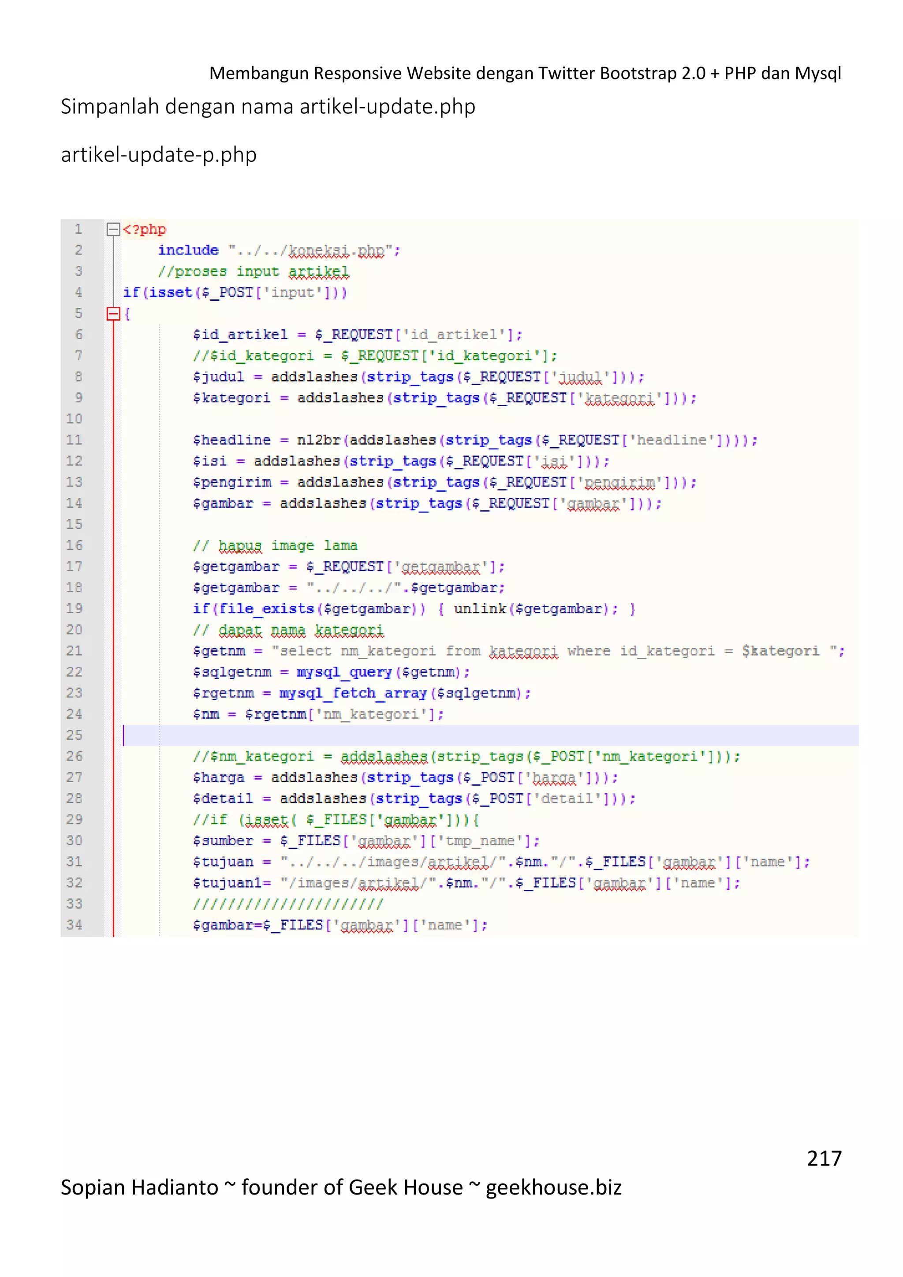The height and width of the screenshot is (1277, 903).
Task: Click the $gambar = addslashes line 14
Action: (427, 503)
